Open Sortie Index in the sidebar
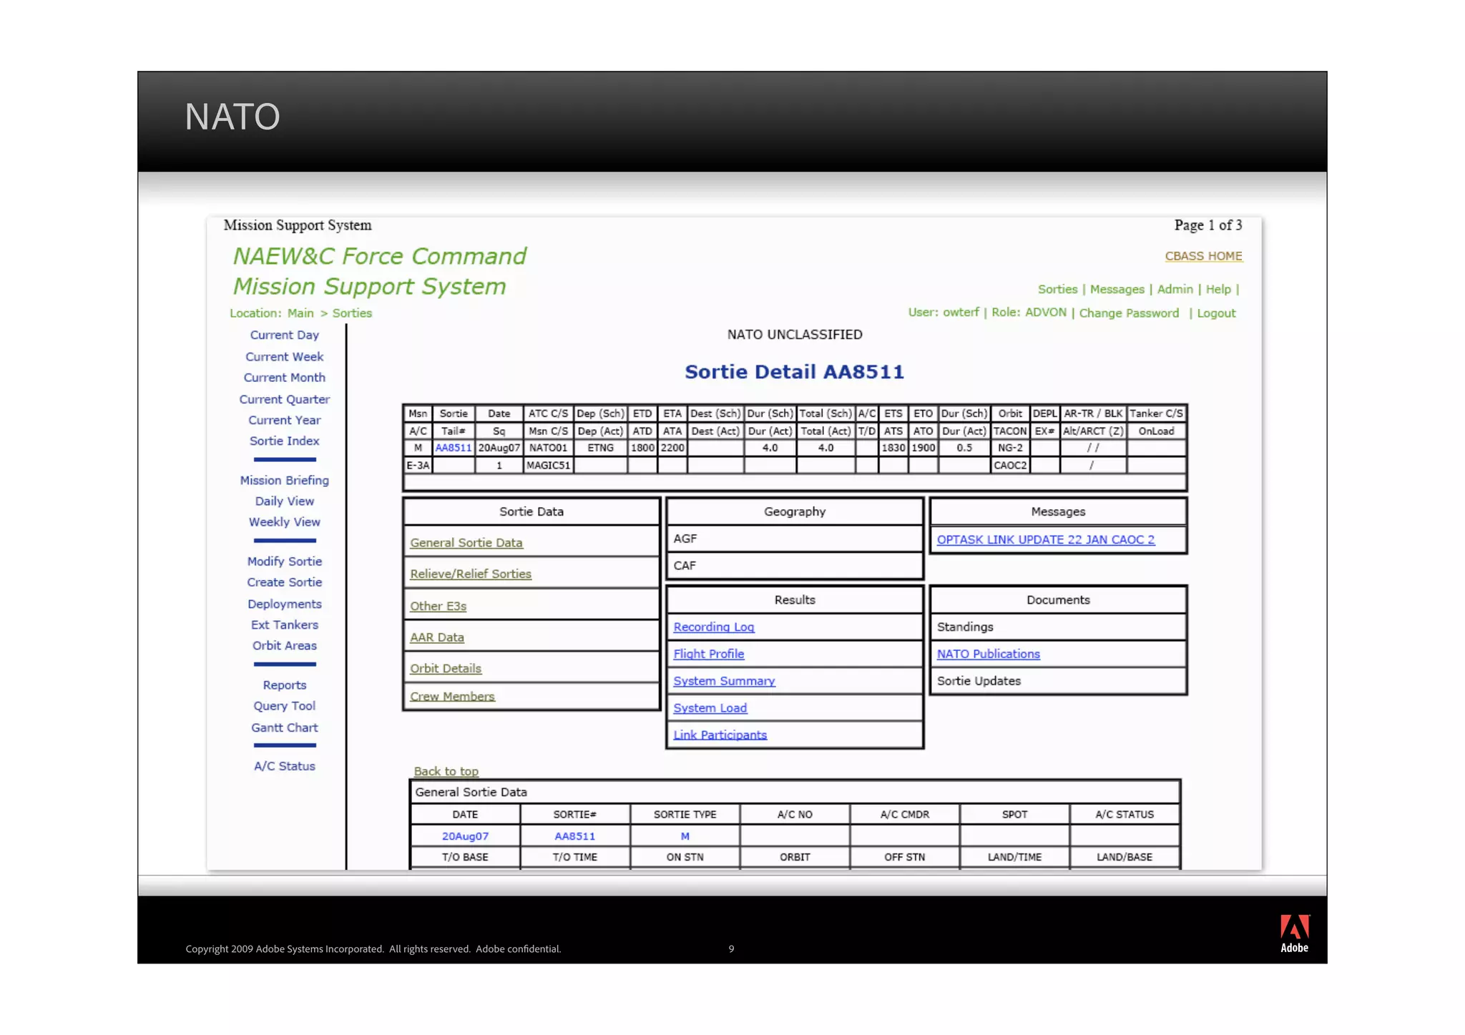The width and height of the screenshot is (1465, 1035). click(284, 441)
